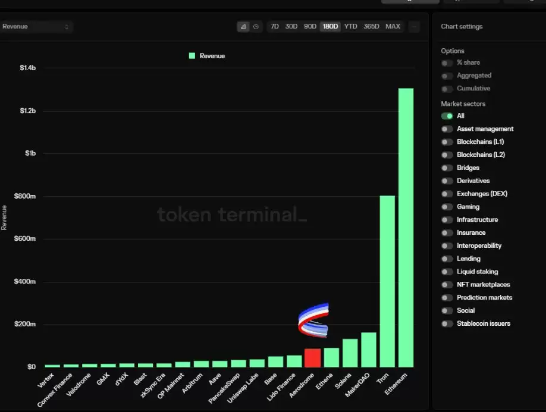Turn on the Stablecoin issuers filter
Image resolution: width=546 pixels, height=412 pixels.
point(447,324)
